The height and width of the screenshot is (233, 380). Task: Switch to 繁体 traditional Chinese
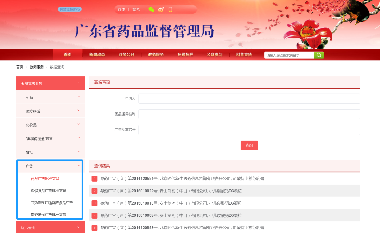(x=136, y=9)
